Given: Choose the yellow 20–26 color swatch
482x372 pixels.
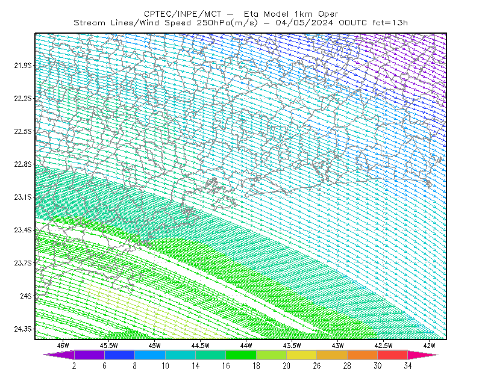Looking at the screenshot, I should (x=302, y=355).
